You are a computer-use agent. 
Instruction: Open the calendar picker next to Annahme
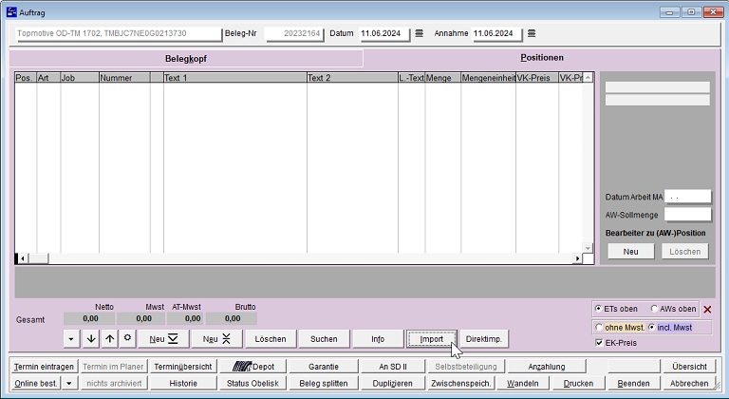point(532,33)
